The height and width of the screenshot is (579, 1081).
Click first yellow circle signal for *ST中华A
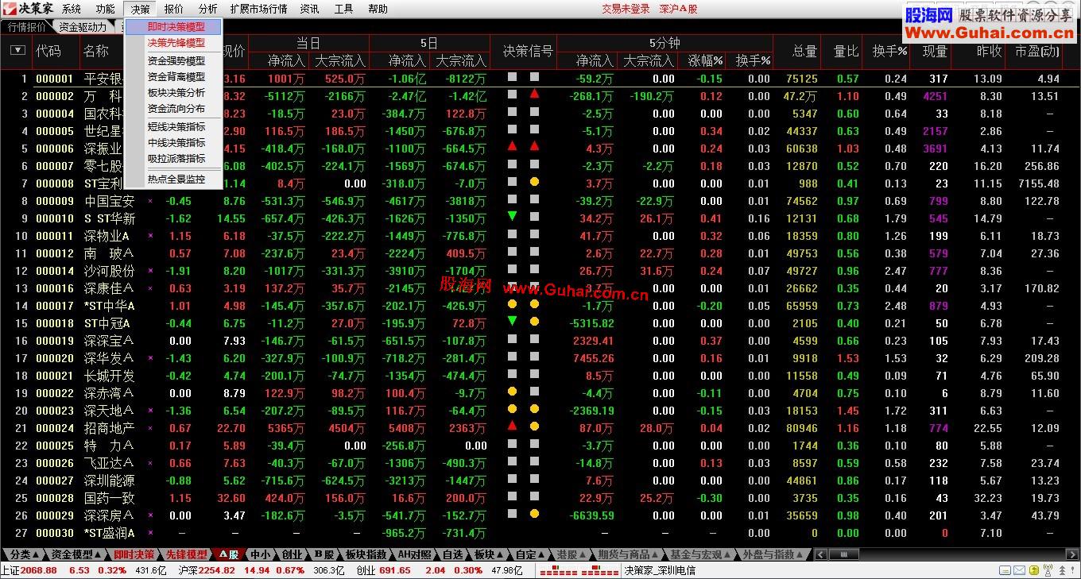[x=512, y=304]
